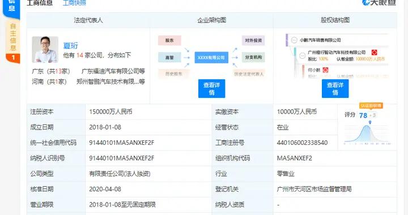
Task: Click the score distribution curve marker
Action: tap(369, 122)
